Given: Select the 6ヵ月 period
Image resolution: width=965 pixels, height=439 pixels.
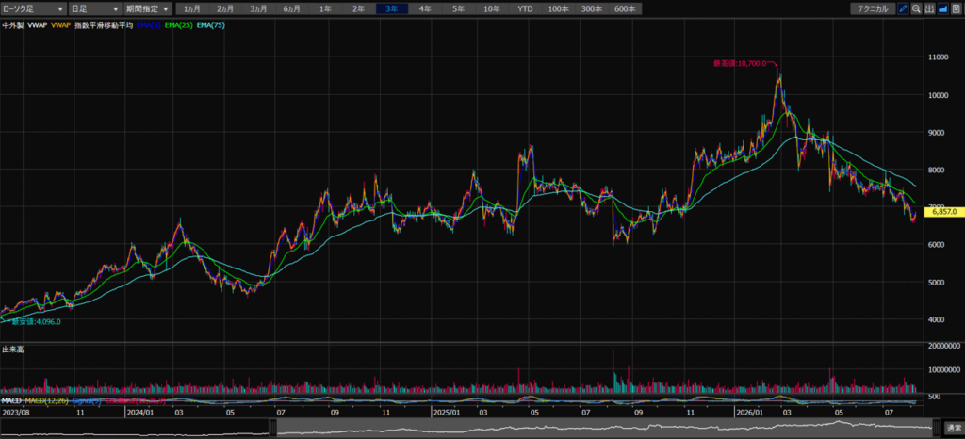Looking at the screenshot, I should (292, 9).
